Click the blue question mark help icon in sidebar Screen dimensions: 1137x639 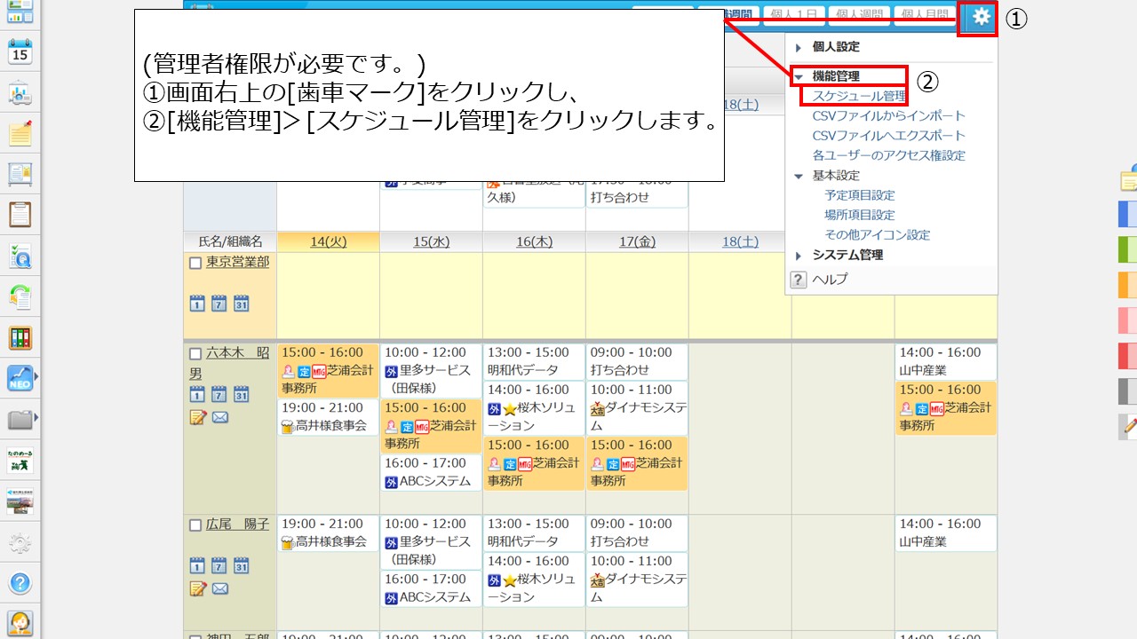[20, 583]
